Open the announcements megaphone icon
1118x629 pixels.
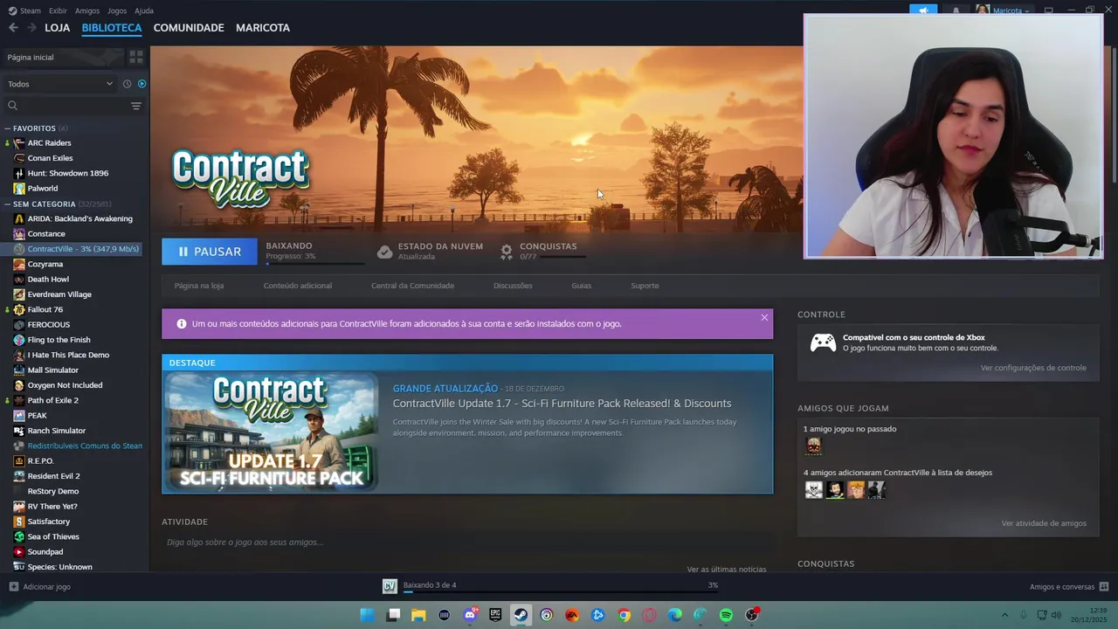pos(923,10)
